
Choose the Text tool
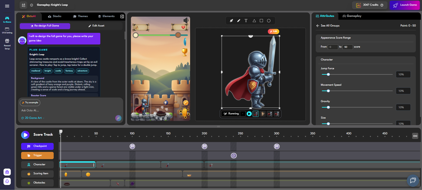pyautogui.click(x=246, y=21)
